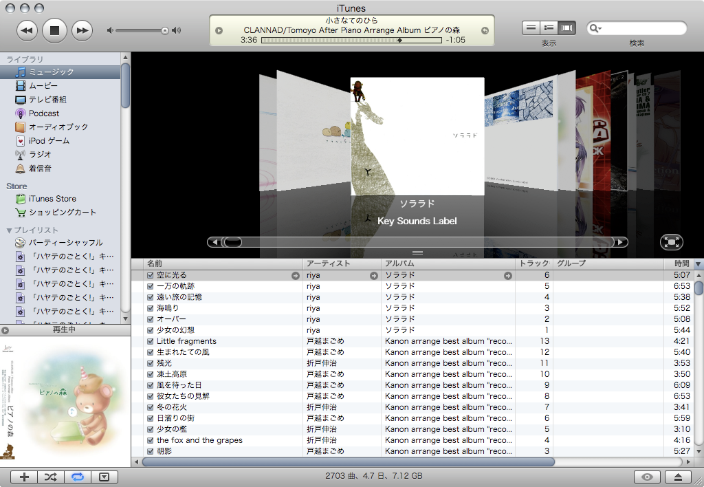
Task: Uncheck the 海鳴り song checkbox
Action: pos(151,308)
